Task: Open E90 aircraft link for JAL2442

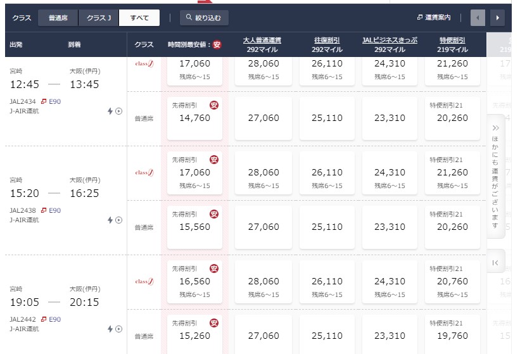Action: pos(54,319)
